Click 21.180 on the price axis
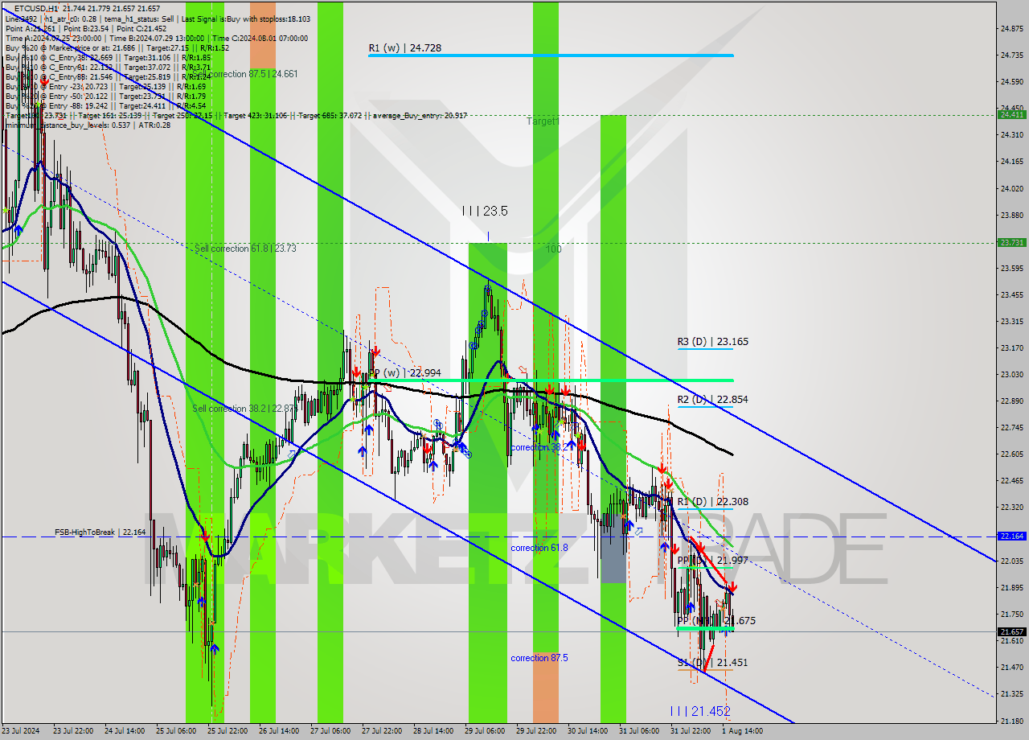Image resolution: width=1029 pixels, height=740 pixels. [x=1011, y=721]
